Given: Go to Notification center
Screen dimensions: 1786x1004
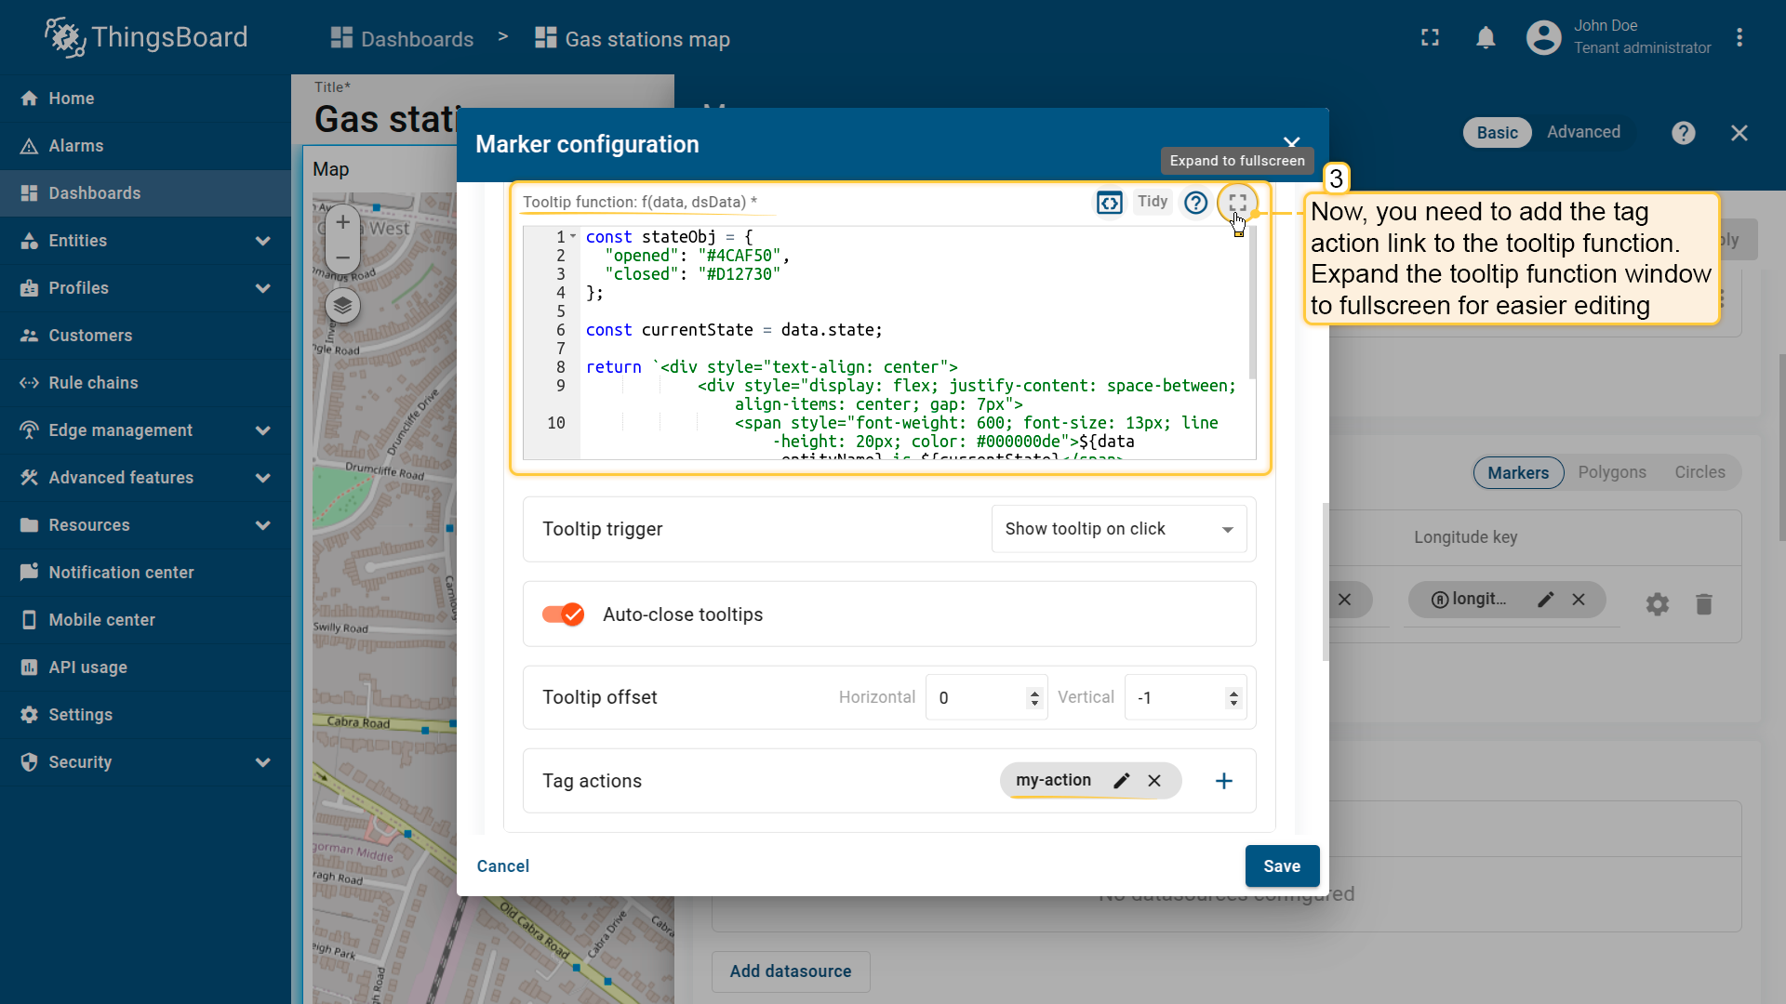Looking at the screenshot, I should [x=121, y=573].
